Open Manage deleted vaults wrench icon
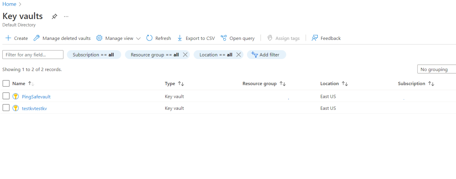 click(36, 38)
